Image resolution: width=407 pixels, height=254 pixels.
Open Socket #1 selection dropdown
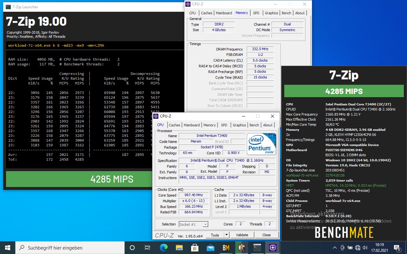point(193,224)
